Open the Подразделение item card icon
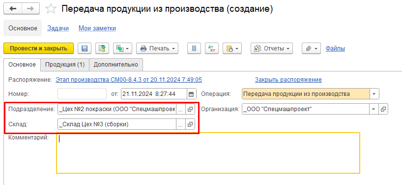 190,109
